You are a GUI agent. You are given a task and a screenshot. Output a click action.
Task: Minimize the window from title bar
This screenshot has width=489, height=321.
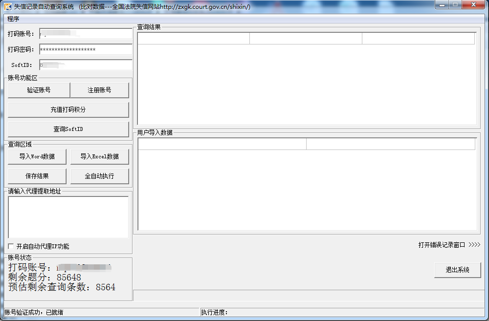point(442,5)
